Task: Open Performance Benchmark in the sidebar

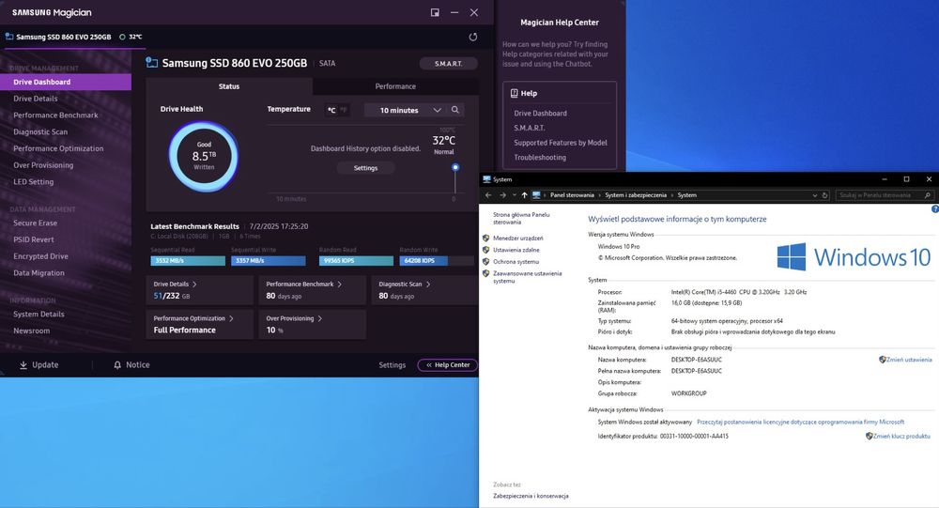Action: 55,115
